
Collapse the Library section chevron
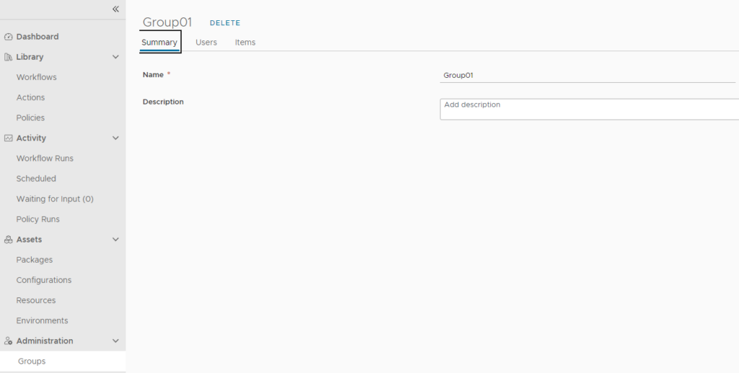(115, 57)
